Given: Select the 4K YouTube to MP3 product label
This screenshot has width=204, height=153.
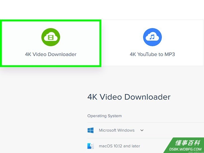Looking at the screenshot, I should pos(152,54).
